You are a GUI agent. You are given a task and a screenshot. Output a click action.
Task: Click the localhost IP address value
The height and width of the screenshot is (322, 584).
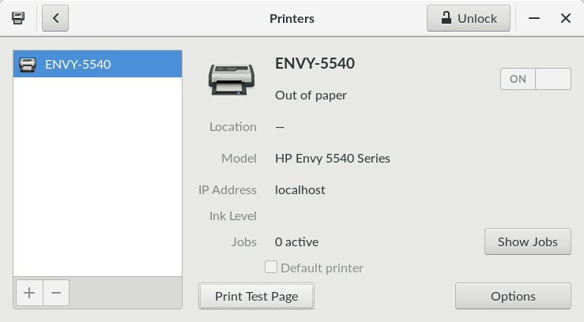tap(300, 190)
